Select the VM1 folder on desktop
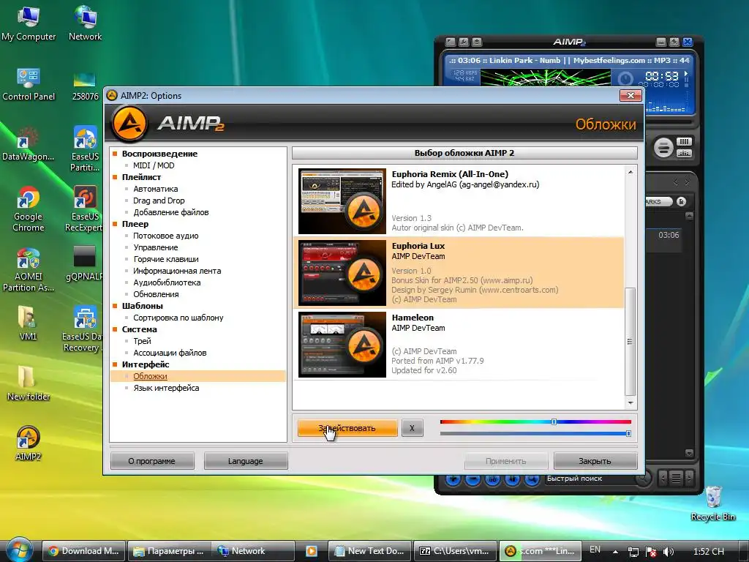 pyautogui.click(x=29, y=323)
